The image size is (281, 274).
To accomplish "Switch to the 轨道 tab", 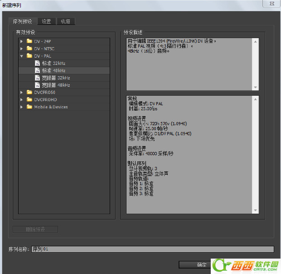I will tap(66, 21).
